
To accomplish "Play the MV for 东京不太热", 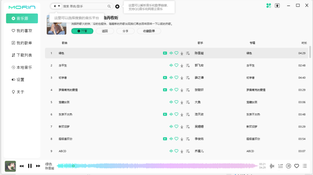I will [165, 114].
